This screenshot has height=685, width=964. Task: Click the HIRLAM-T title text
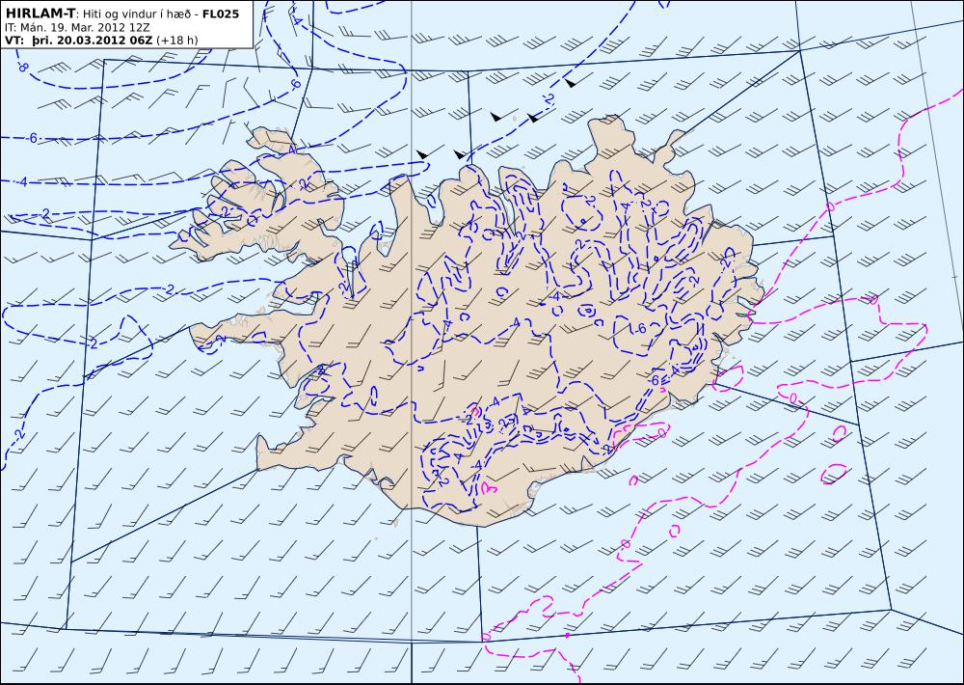click(x=40, y=14)
